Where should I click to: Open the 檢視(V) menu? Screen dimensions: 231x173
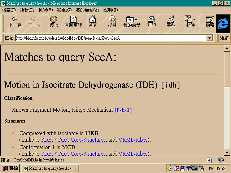coord(45,10)
